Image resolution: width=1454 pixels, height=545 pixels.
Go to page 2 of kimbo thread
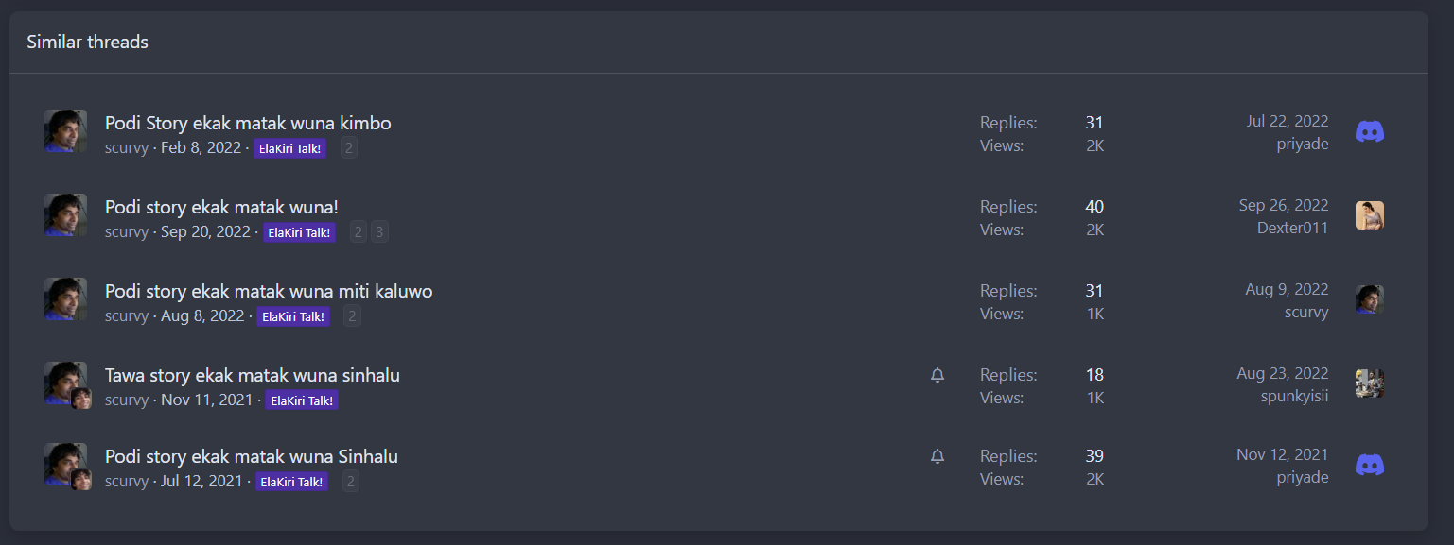coord(349,148)
